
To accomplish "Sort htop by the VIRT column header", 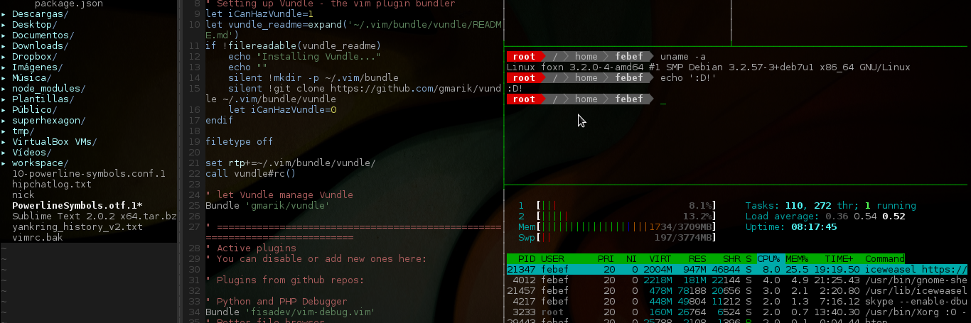I will coord(660,258).
